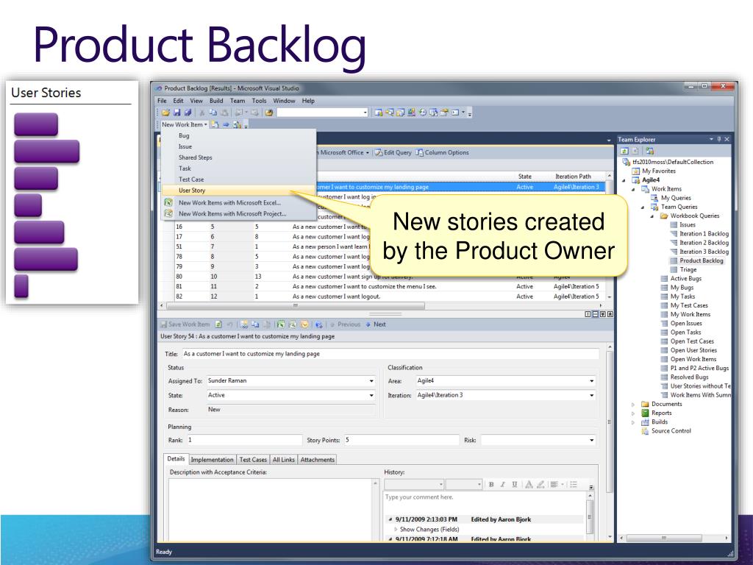Click into the Title input field

[x=390, y=354]
